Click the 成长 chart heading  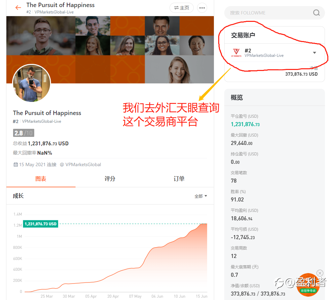point(18,196)
